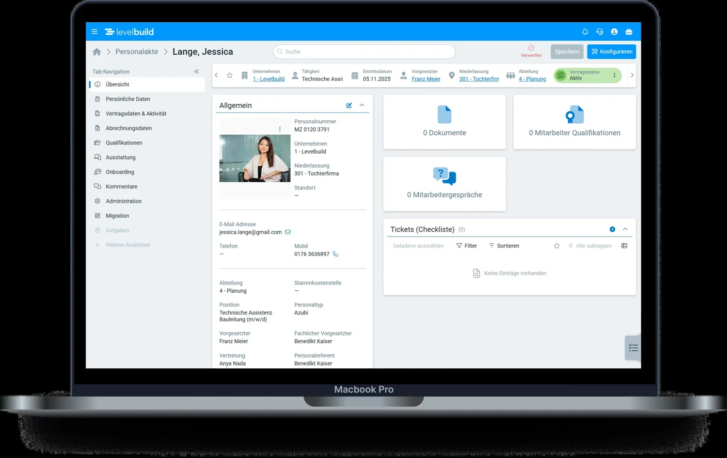Click Verwerfen to discard changes
This screenshot has height=458, width=727.
pyautogui.click(x=531, y=51)
